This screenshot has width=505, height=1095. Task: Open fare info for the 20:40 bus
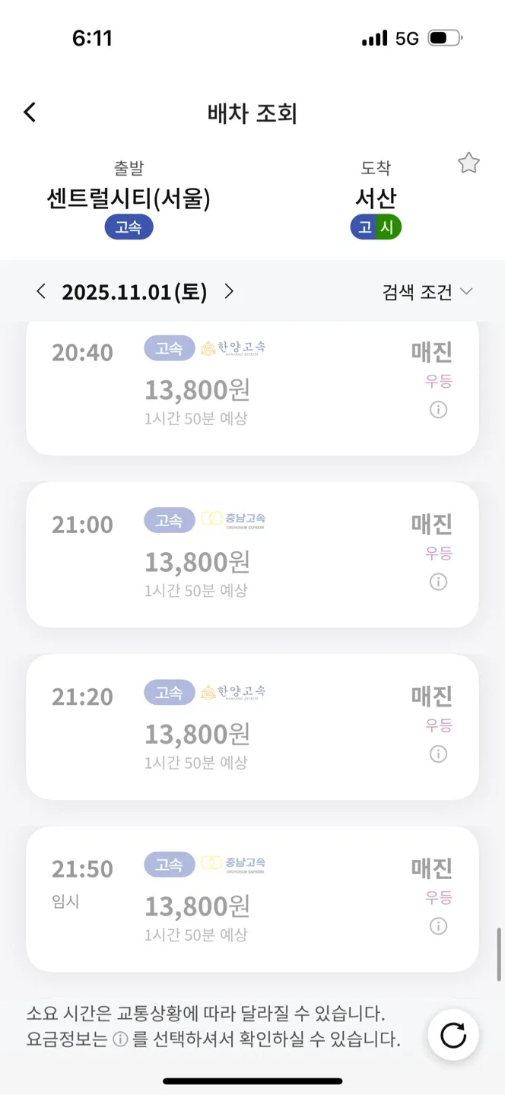(x=438, y=410)
